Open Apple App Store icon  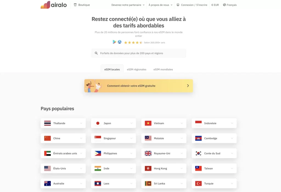(120, 42)
